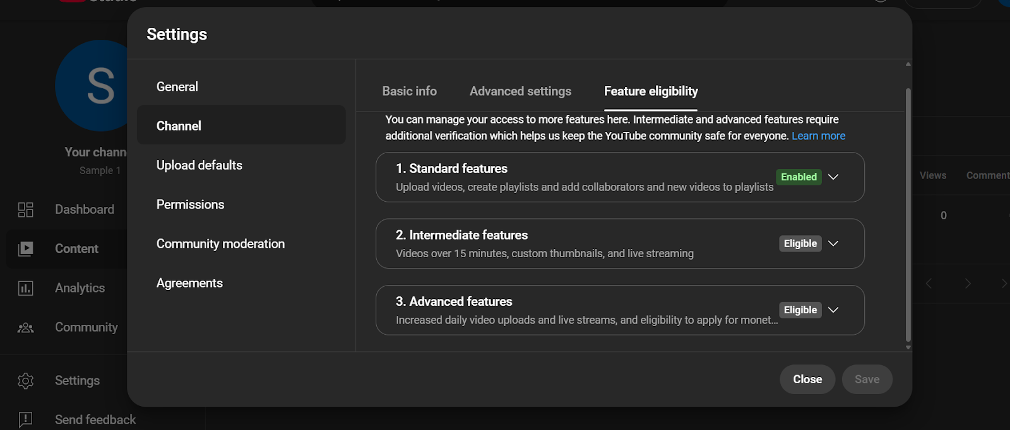Click Settings label in the sidebar
Screen dimensions: 1010x430
point(77,381)
